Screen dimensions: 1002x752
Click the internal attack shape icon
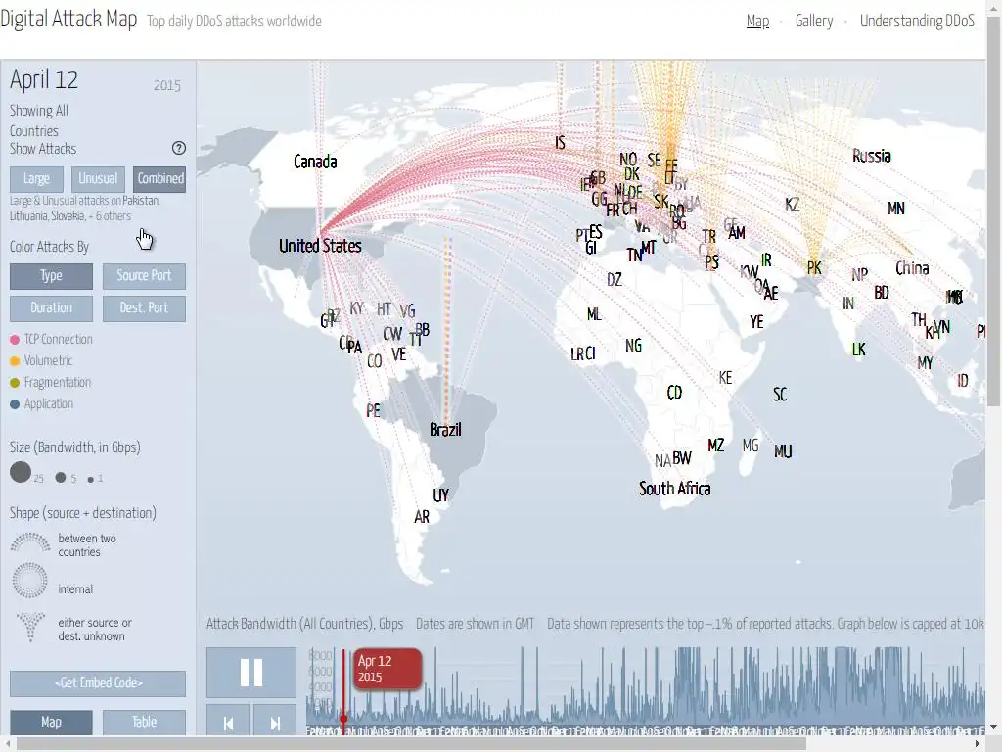pos(30,580)
